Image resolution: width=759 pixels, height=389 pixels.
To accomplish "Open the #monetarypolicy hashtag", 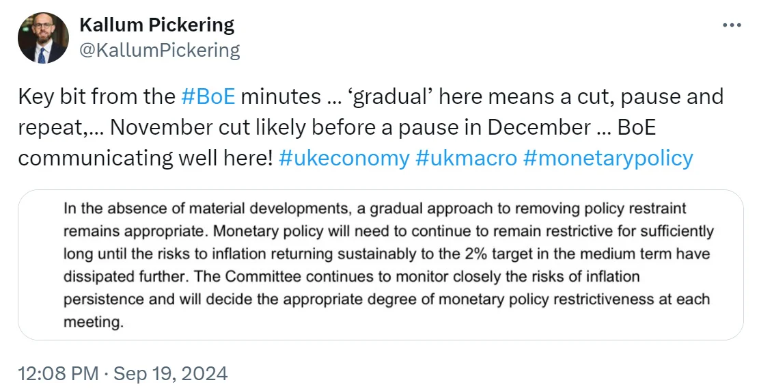I will click(x=608, y=158).
